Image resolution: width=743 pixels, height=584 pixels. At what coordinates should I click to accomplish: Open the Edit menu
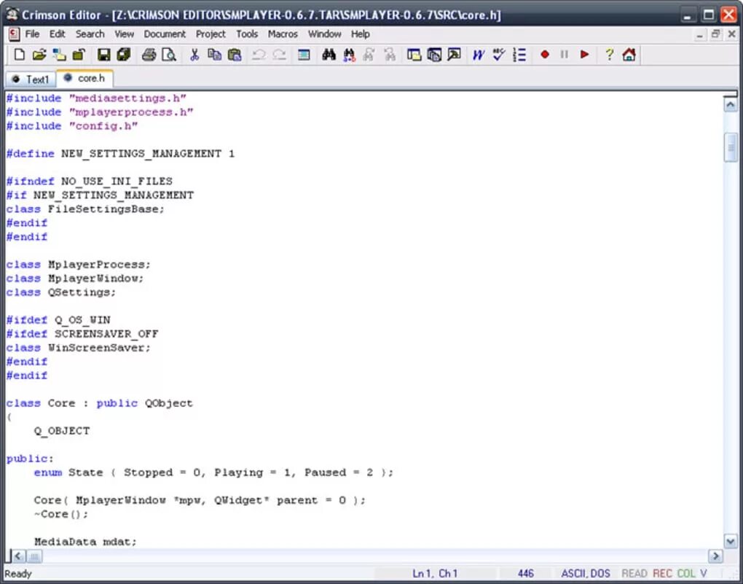point(58,34)
